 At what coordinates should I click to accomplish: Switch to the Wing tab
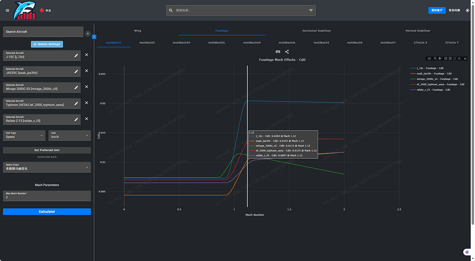pos(137,31)
